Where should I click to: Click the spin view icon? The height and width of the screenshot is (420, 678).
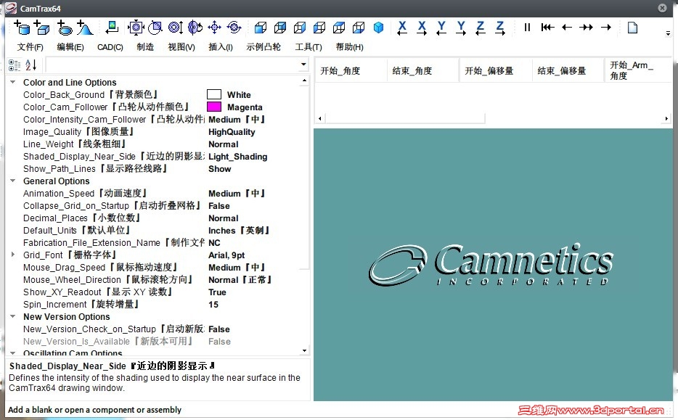click(234, 28)
